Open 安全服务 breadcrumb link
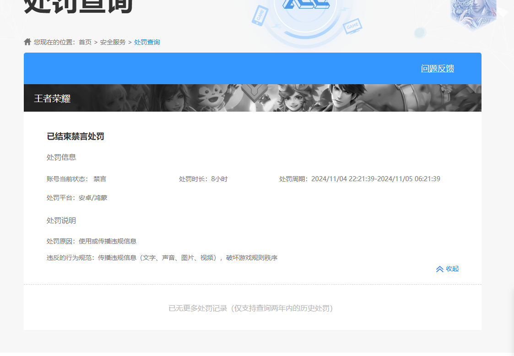Screen dimensions: 514x356 tap(113, 42)
